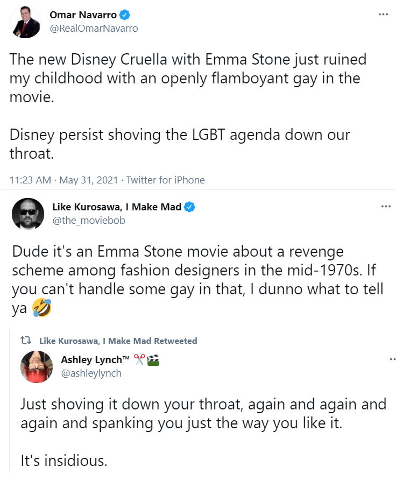Screen dimensions: 396x481
Task: Click verified badge beside Like Kurosawa, I Make Mad
Action: (x=190, y=207)
